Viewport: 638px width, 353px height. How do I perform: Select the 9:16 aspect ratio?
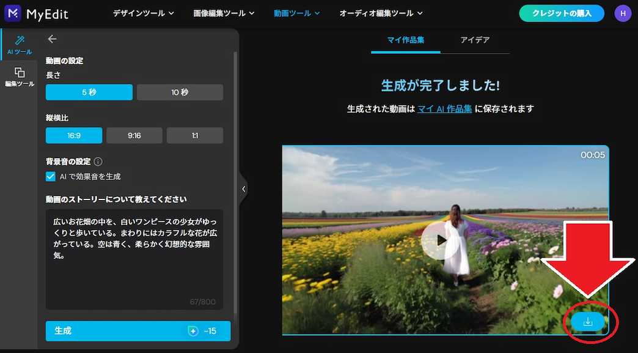click(x=134, y=135)
